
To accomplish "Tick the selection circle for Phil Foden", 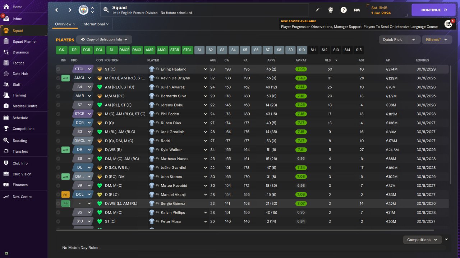I will tap(58, 114).
